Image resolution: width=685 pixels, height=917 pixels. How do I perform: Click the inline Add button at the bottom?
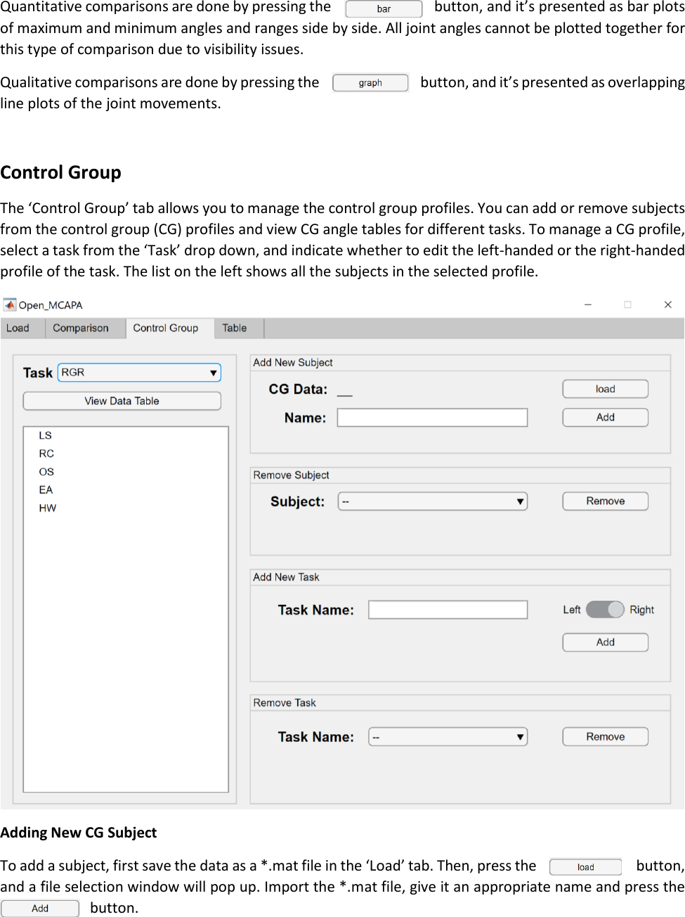[40, 909]
